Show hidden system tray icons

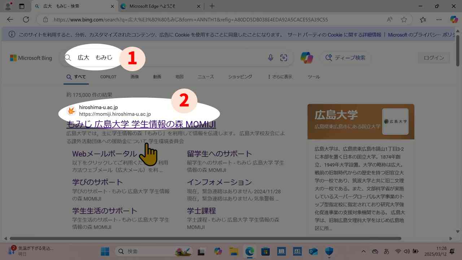[x=363, y=251]
